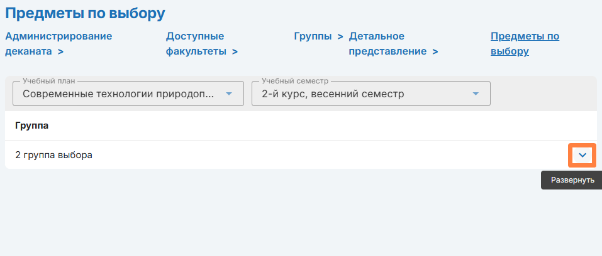Screen dimensions: 602x256
Task: Click arrow separator after Группы
Action: pyautogui.click(x=340, y=36)
